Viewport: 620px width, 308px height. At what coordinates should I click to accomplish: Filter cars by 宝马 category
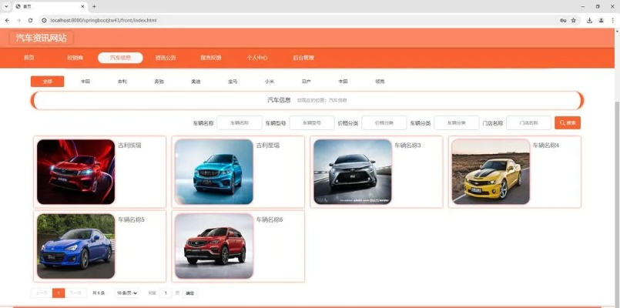[233, 81]
